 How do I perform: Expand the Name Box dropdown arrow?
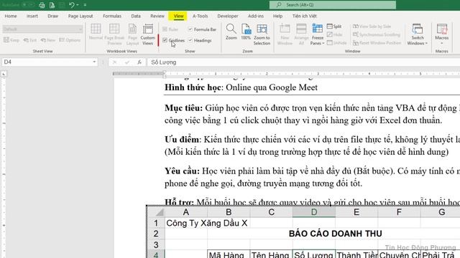[x=94, y=62]
